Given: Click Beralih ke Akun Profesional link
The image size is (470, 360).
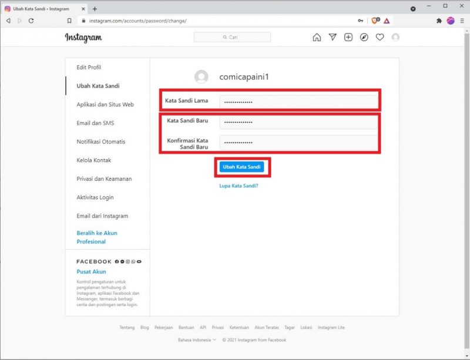Looking at the screenshot, I should (x=97, y=237).
